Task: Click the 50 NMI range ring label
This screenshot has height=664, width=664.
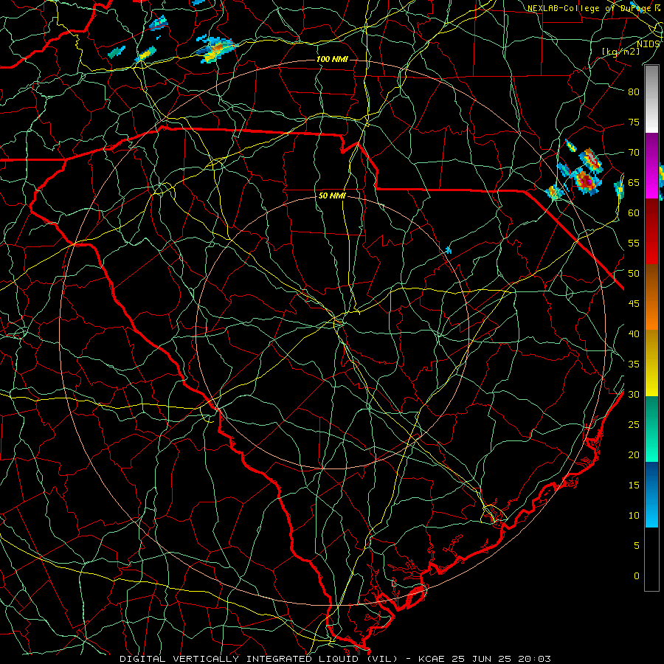Action: tap(332, 196)
